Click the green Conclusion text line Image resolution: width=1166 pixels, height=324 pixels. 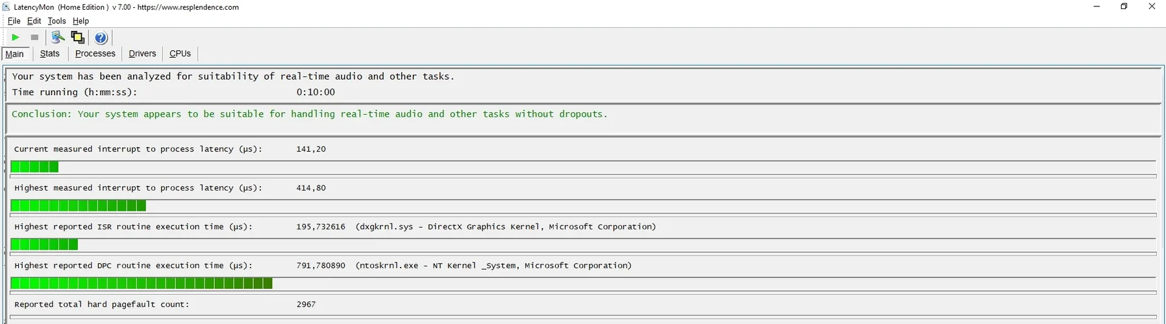pyautogui.click(x=310, y=114)
